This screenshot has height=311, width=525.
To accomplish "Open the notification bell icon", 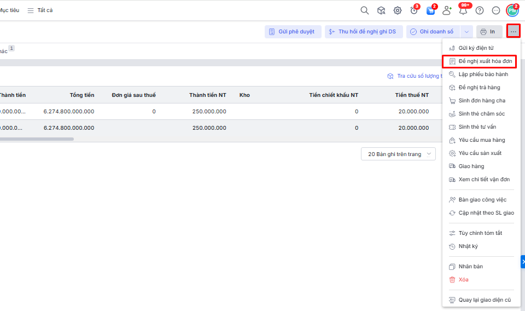I will click(x=463, y=10).
